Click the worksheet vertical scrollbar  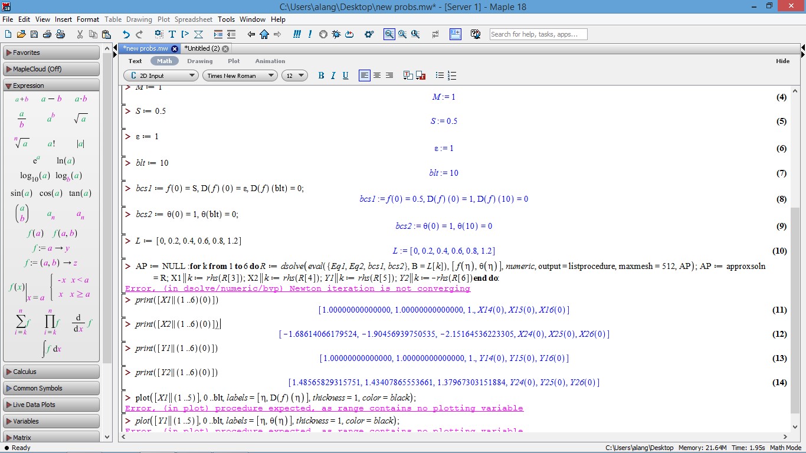pos(795,259)
